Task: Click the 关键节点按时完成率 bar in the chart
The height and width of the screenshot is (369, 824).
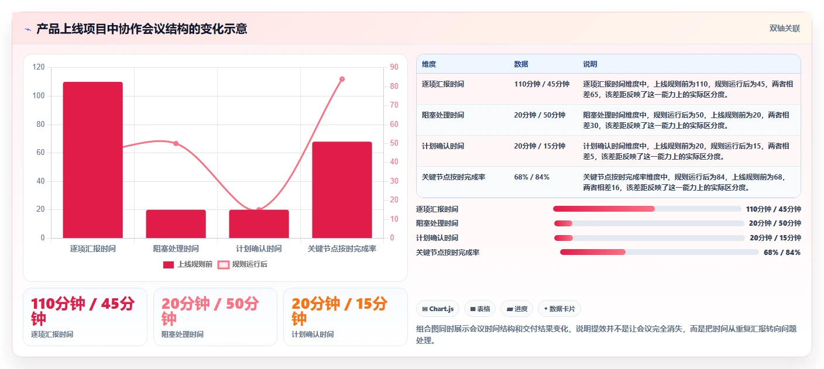Action: [x=342, y=189]
